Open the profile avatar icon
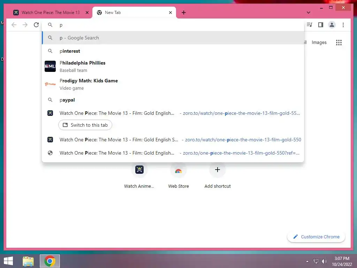Screen dimensions: 357x268 click(x=332, y=25)
